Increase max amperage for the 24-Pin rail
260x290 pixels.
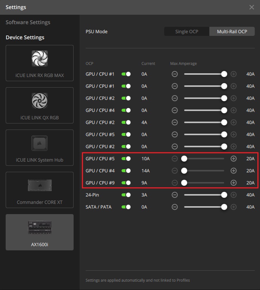coord(234,195)
